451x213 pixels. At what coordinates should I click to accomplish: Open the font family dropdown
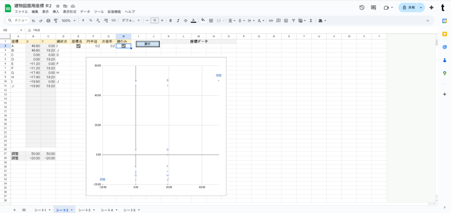(130, 21)
